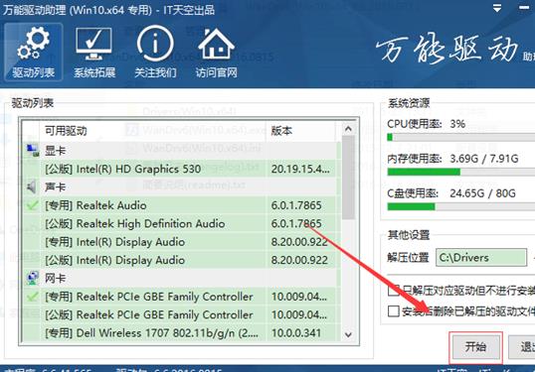The image size is (535, 372).
Task: Click the 3.69G / 7.91G memory value
Action: coord(484,159)
